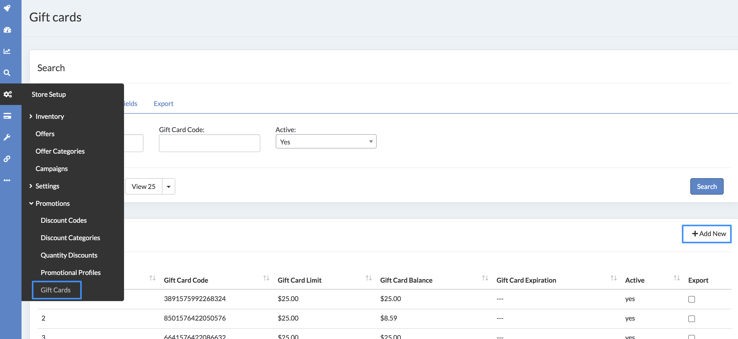Check the Export box for card 3891575992268324
The width and height of the screenshot is (738, 339).
pos(691,299)
